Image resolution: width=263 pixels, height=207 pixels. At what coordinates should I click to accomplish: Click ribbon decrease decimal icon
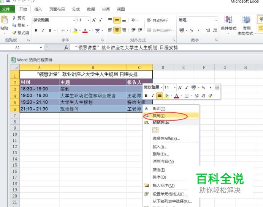(x=215, y=30)
